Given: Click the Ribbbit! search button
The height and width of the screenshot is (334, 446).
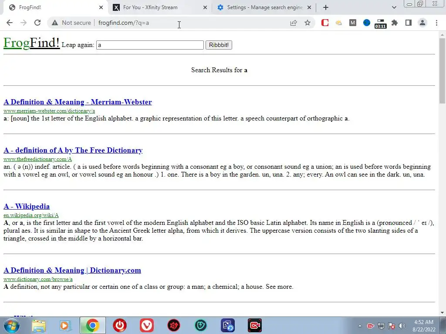Looking at the screenshot, I should (x=219, y=45).
